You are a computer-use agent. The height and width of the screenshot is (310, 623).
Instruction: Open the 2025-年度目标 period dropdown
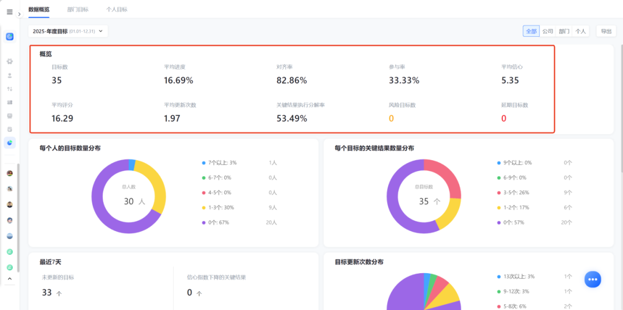coord(68,31)
